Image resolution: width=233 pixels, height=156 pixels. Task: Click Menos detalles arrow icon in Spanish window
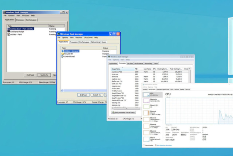click(144, 145)
